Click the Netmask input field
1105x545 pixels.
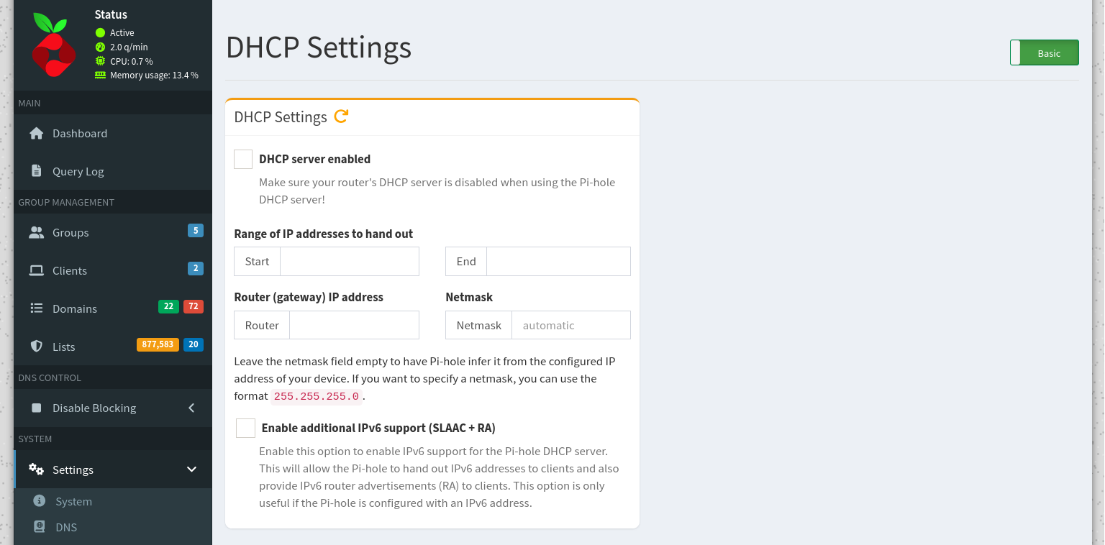[x=570, y=326]
